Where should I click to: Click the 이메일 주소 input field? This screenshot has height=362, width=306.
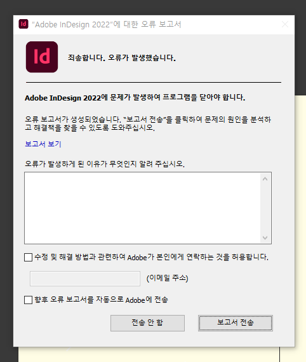(85, 279)
